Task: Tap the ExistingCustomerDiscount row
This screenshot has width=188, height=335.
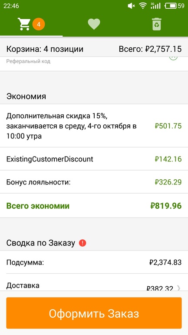Action: click(x=94, y=159)
